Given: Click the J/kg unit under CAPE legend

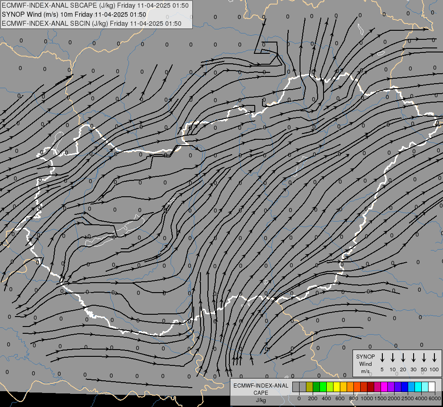Looking at the screenshot, I should click(x=261, y=400).
